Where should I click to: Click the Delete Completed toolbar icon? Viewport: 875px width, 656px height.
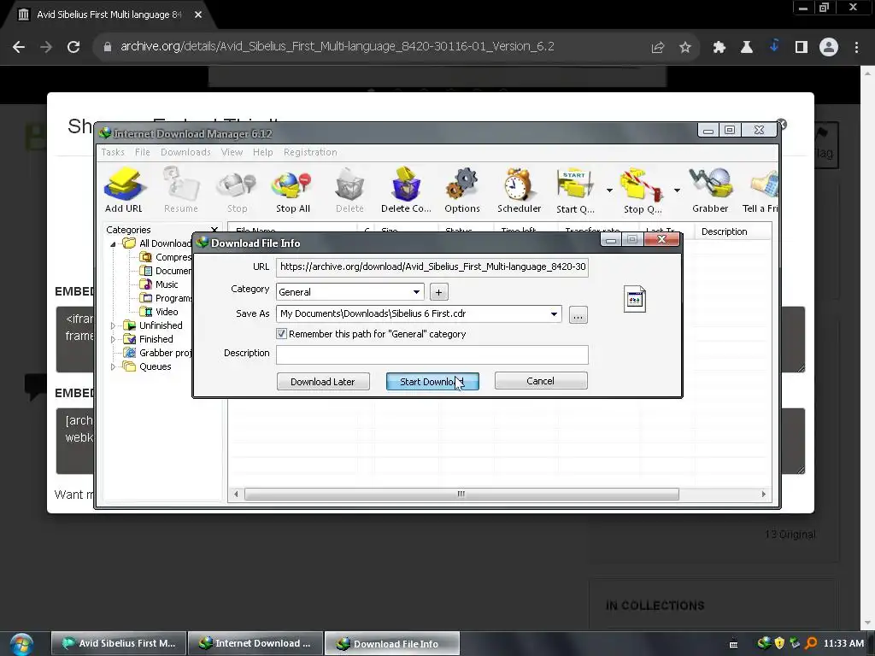[x=406, y=190]
